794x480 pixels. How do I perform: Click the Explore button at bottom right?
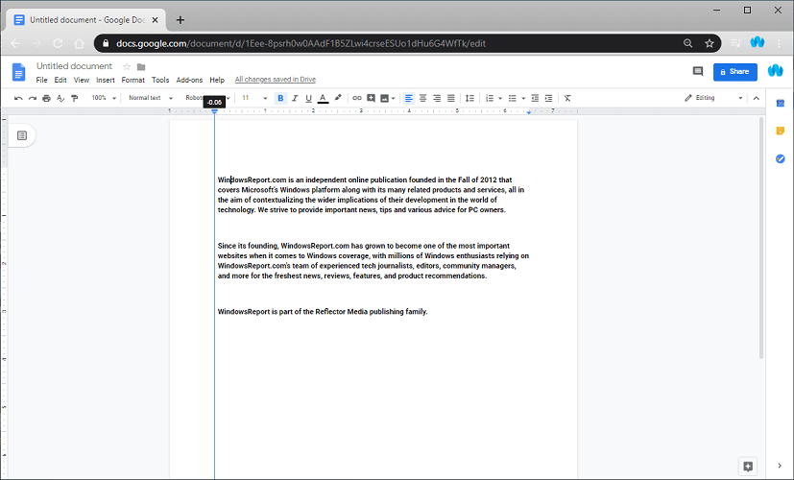[x=748, y=466]
